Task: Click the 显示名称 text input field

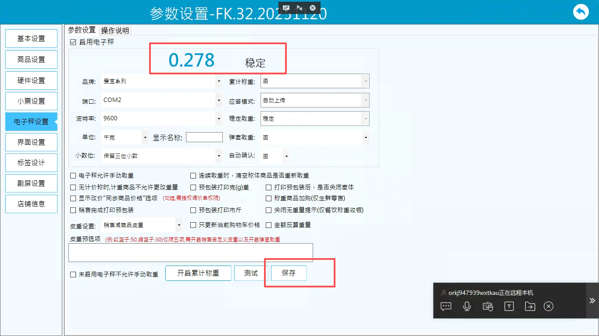Action: 204,137
